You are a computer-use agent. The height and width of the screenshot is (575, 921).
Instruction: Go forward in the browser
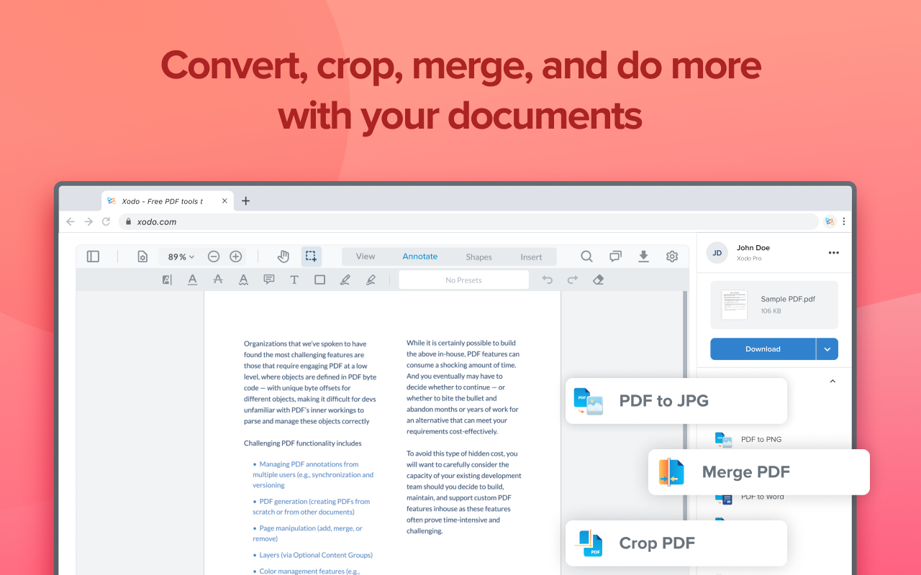tap(89, 221)
